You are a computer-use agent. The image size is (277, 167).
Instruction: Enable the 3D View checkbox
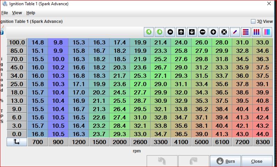click(253, 21)
